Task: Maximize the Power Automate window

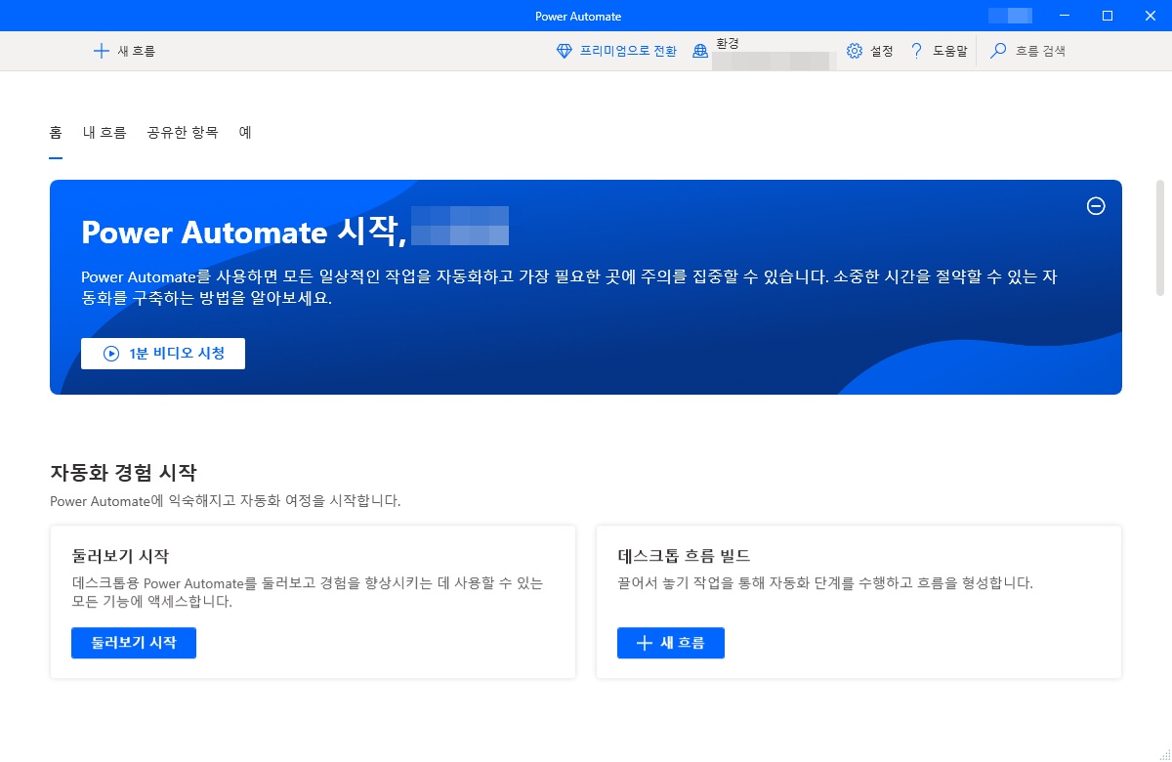Action: pos(1107,16)
